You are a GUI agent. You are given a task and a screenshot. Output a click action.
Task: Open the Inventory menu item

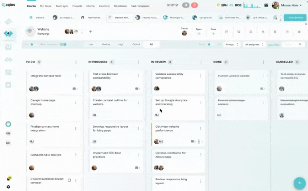point(104,6)
